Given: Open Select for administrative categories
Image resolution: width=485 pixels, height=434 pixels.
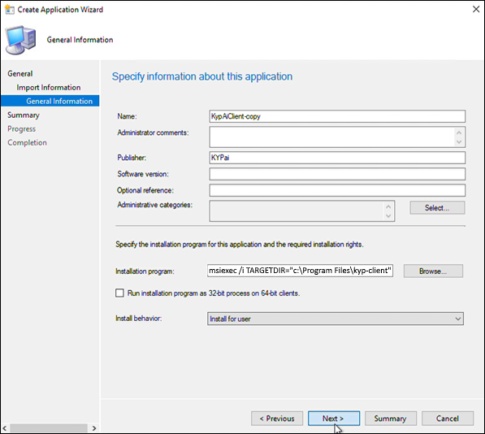Looking at the screenshot, I should (437, 207).
